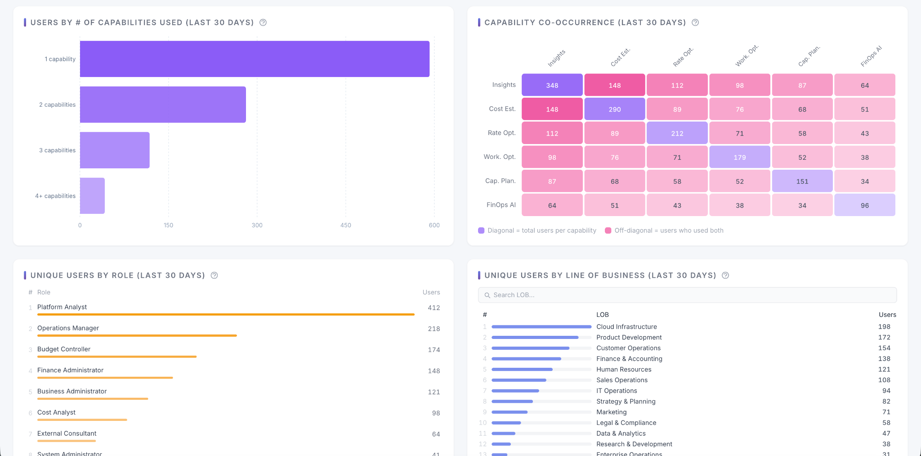Click the Cap. Plan. diagonal cell 151
Image resolution: width=921 pixels, height=456 pixels.
[802, 181]
